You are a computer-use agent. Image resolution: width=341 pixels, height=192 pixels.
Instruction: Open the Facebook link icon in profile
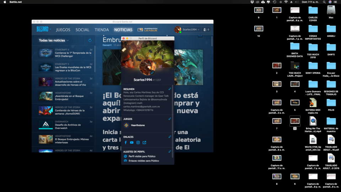125,143
